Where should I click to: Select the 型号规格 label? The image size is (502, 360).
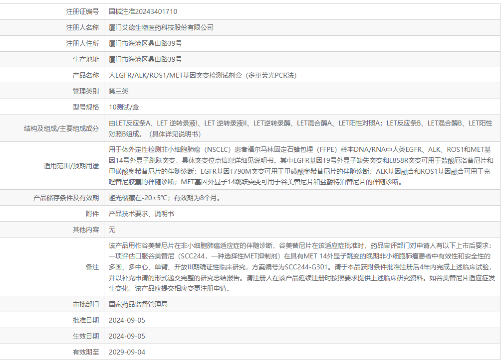pos(85,108)
